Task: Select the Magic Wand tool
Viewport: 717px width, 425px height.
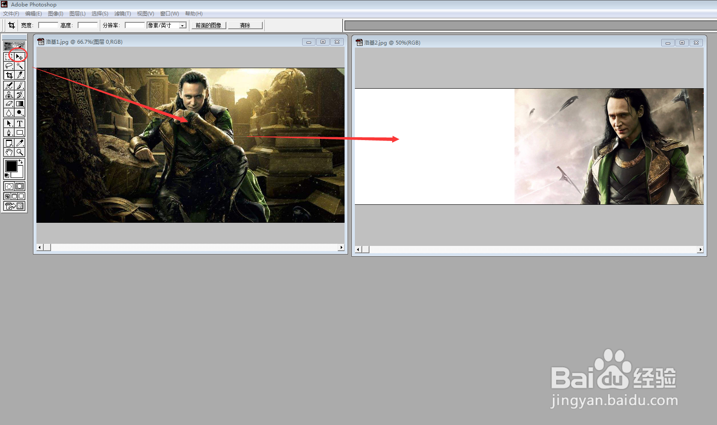Action: (x=20, y=66)
